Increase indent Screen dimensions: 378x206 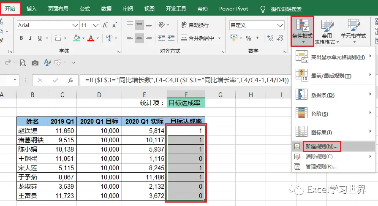pyautogui.click(x=171, y=38)
